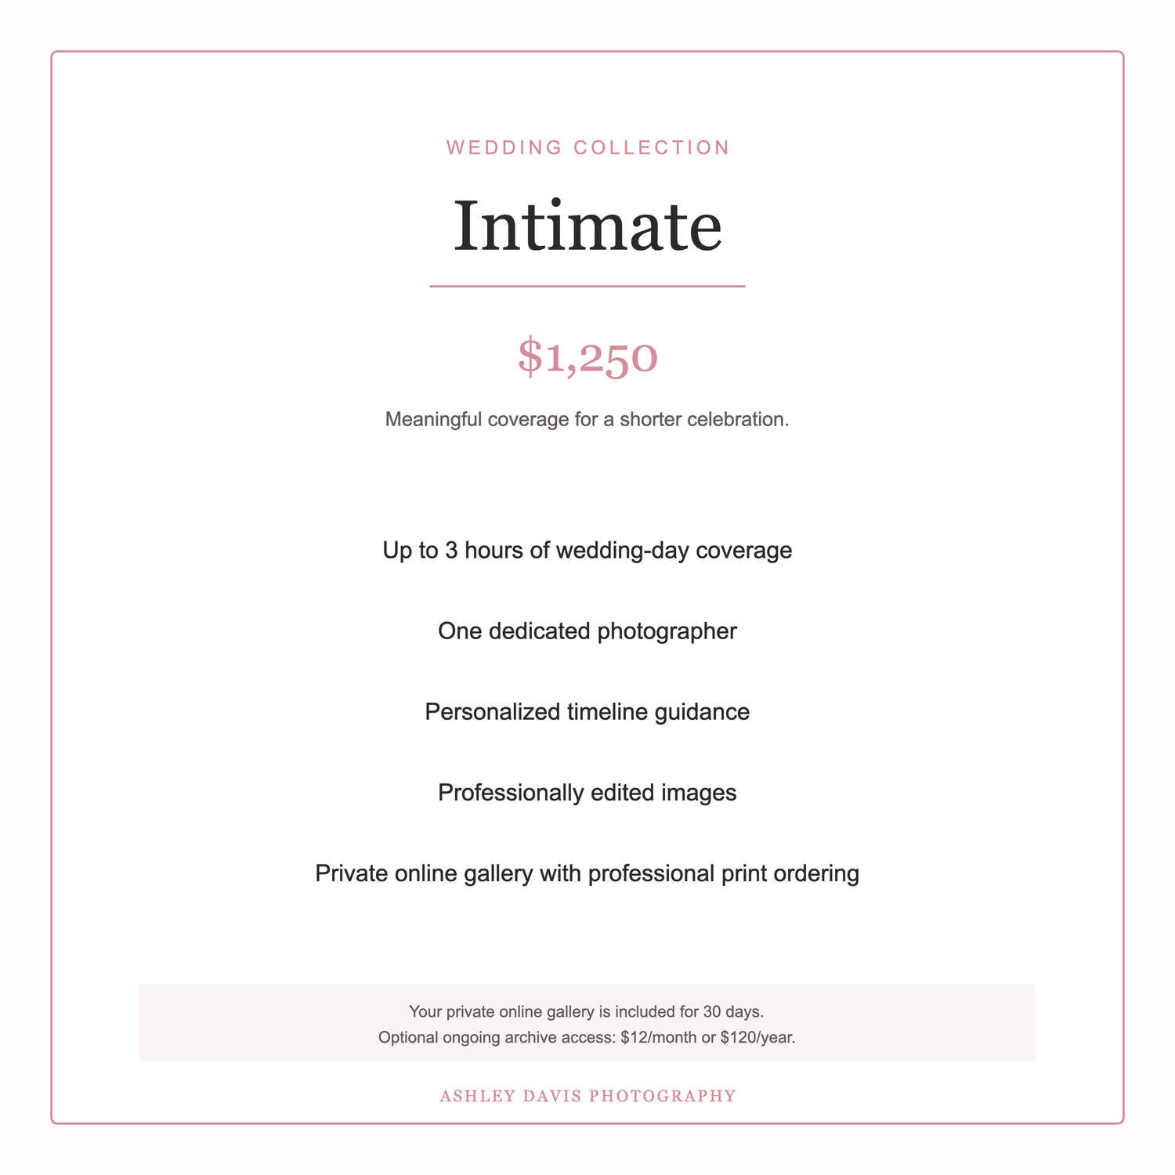Select Professionally edited images line

tap(587, 793)
